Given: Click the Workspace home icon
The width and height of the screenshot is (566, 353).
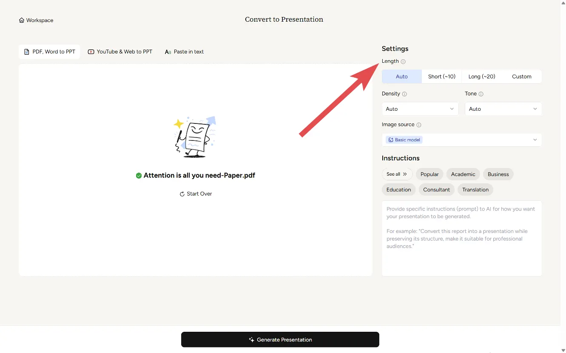Looking at the screenshot, I should (x=22, y=20).
